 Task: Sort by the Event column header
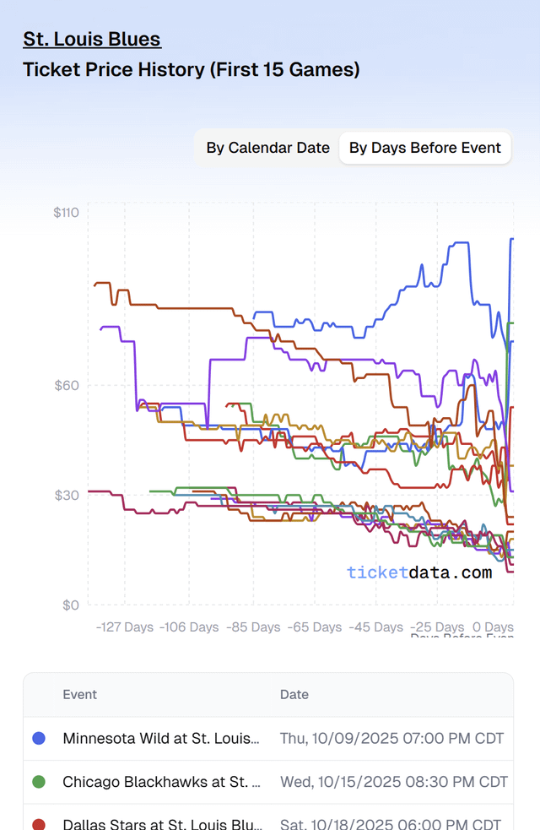(79, 694)
